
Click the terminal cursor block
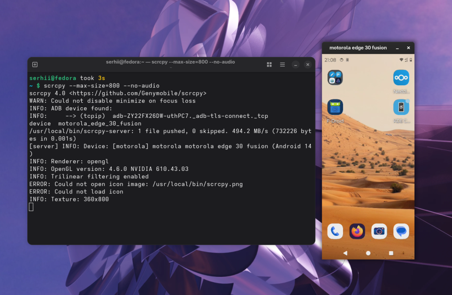pos(31,207)
